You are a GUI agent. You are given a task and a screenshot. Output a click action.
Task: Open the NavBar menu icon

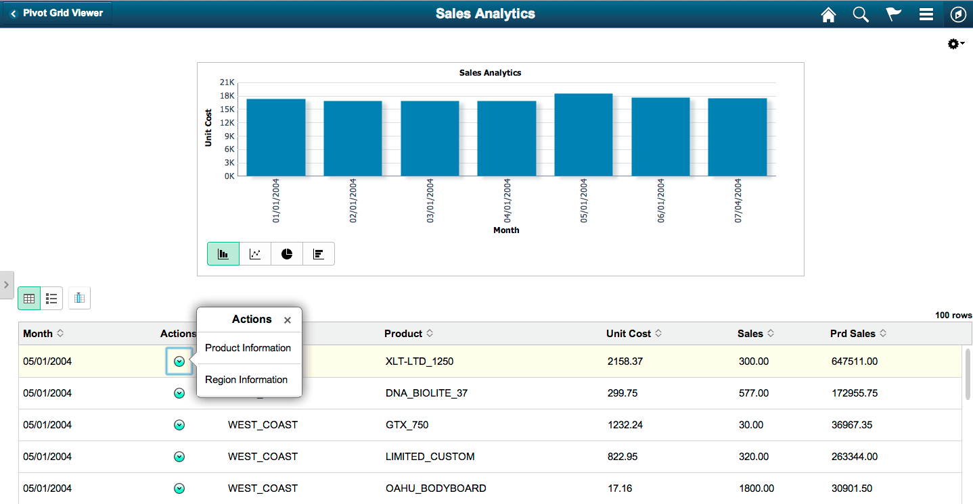click(926, 14)
